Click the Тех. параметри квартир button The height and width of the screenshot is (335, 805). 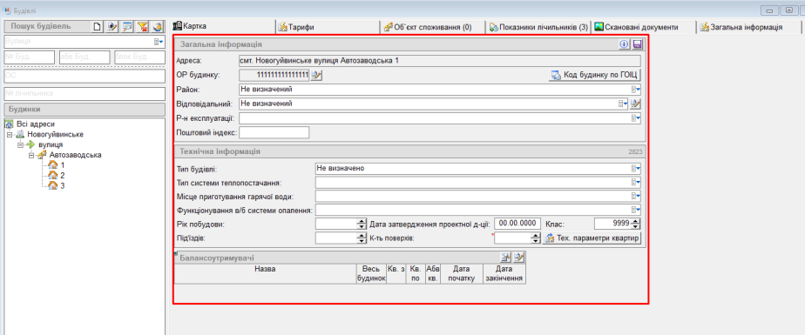(592, 238)
